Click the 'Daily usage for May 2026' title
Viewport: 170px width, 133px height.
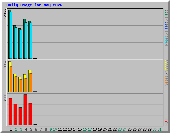pyautogui.click(x=34, y=5)
